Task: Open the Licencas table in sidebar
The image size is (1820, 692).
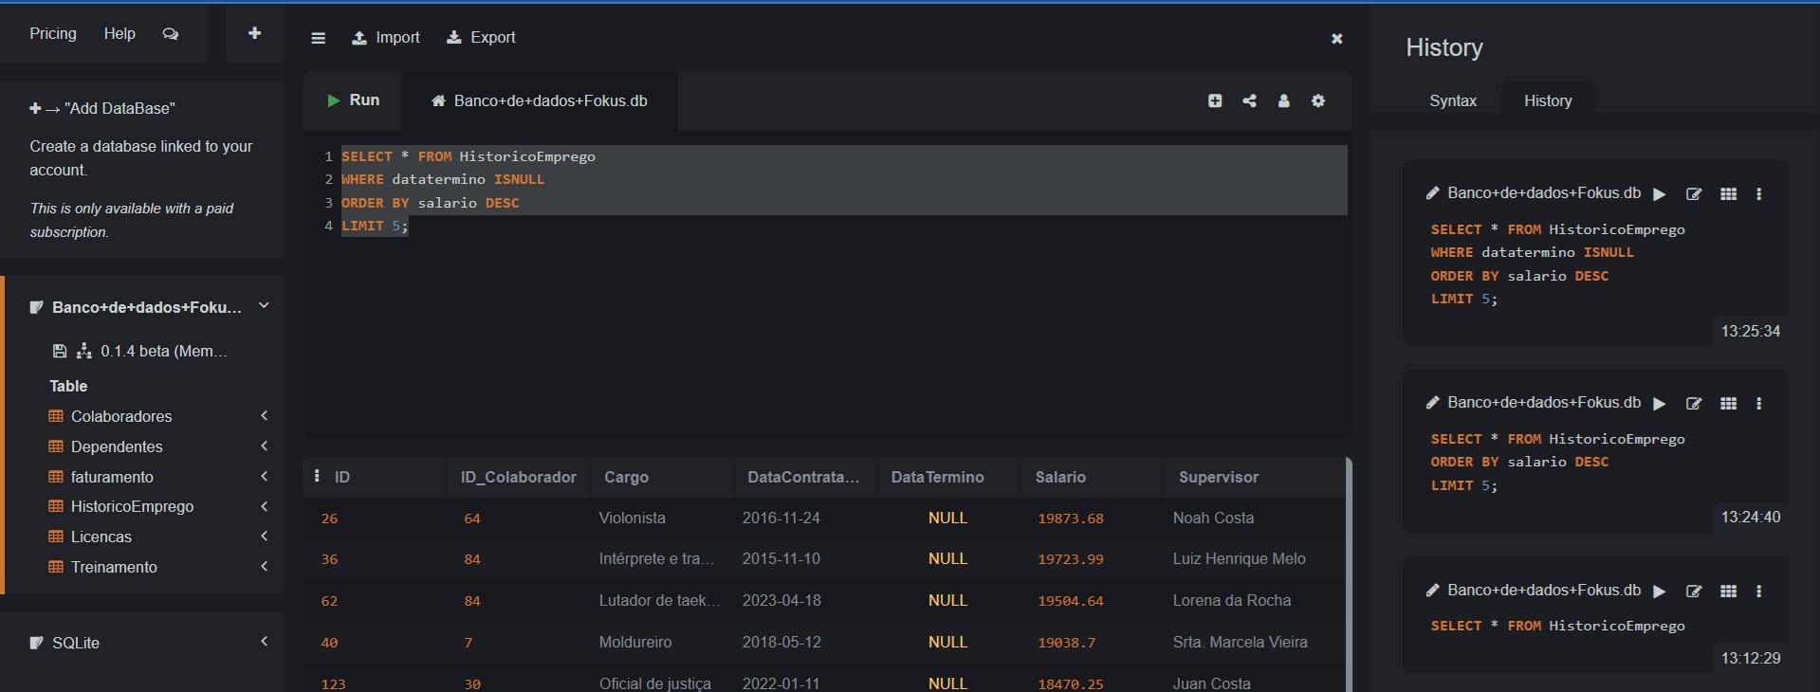Action: pos(101,537)
